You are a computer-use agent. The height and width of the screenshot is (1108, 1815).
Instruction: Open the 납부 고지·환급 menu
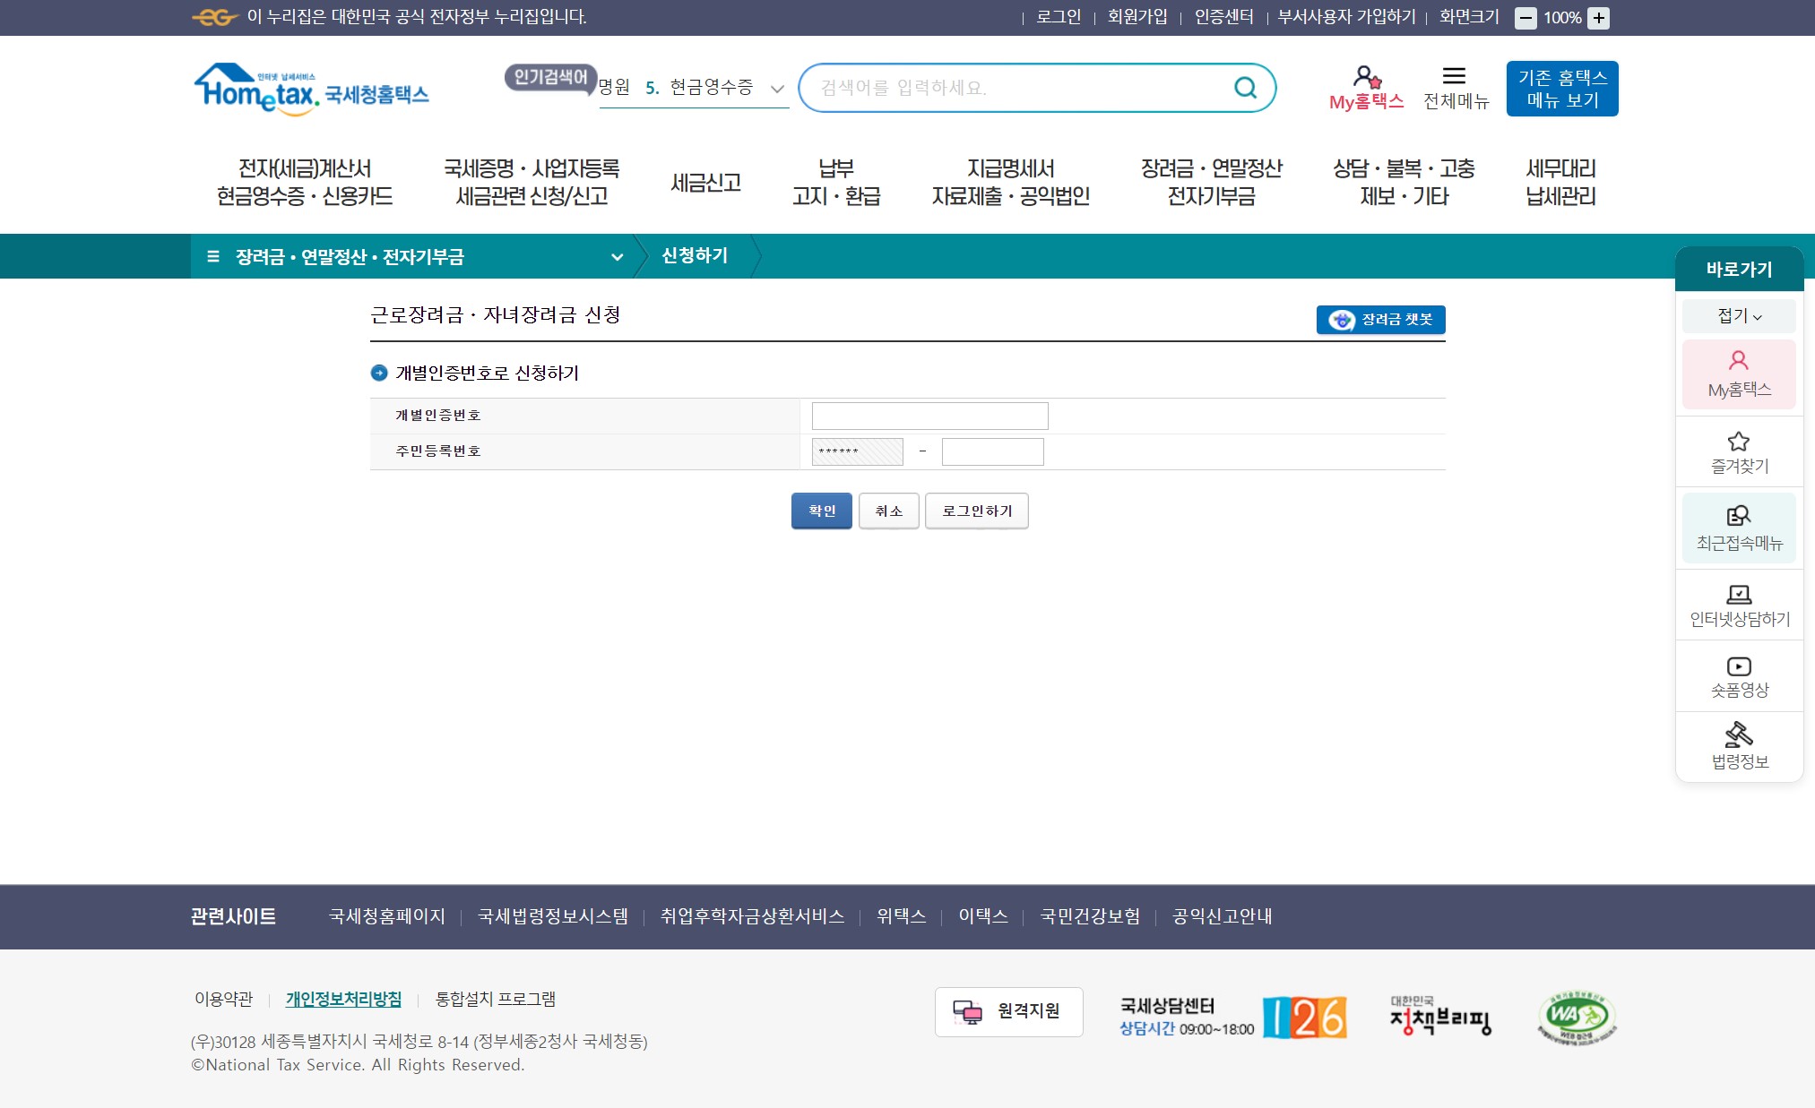(x=835, y=183)
